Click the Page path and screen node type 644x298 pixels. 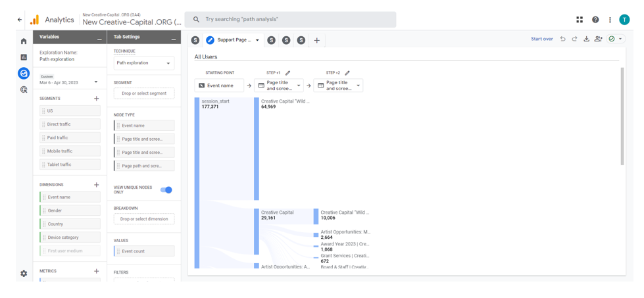pos(144,165)
